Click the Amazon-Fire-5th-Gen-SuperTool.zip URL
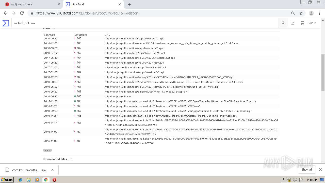Viewport: 325px width, 183px height. (x=180, y=101)
